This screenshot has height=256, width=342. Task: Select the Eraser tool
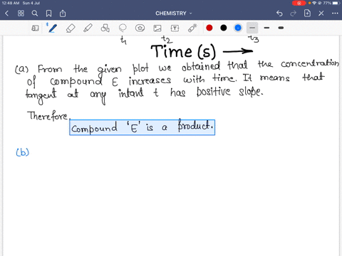point(71,28)
